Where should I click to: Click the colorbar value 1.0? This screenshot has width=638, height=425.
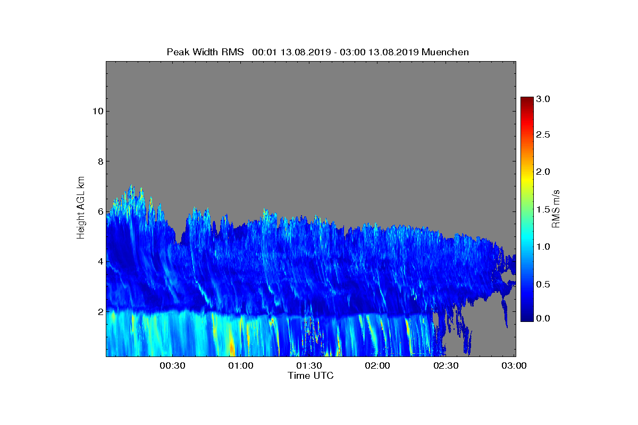point(543,246)
